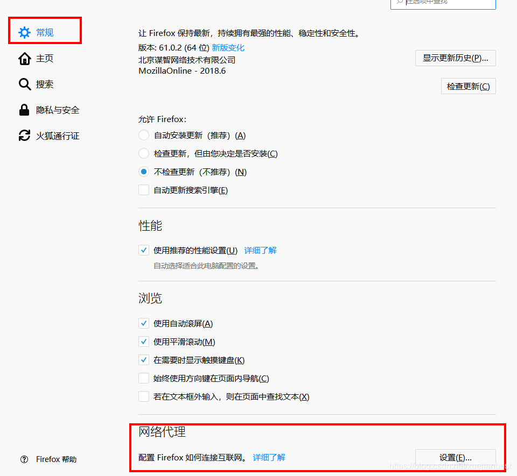This screenshot has width=517, height=476.
Task: Open the 常规 general settings gear icon
Action: coord(24,33)
